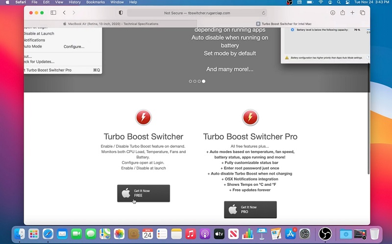Screen dimensions: 392x244
Task: Click the battery status icon
Action: coord(310,2)
